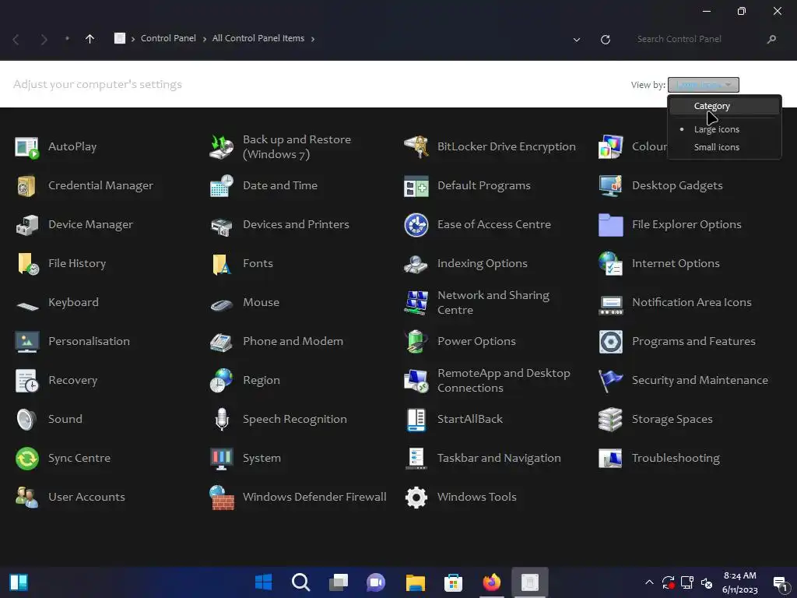Click the search magnifier in address bar
The image size is (797, 598).
pos(771,39)
